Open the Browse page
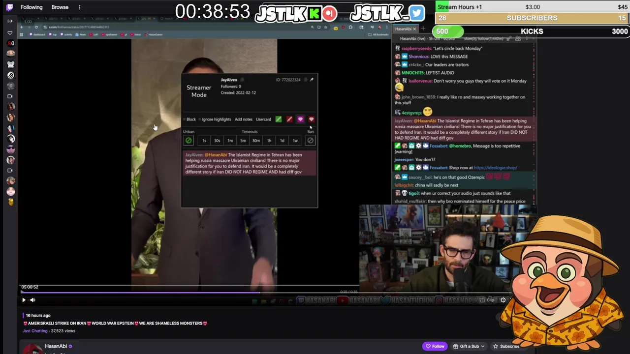The image size is (630, 354). point(60,7)
